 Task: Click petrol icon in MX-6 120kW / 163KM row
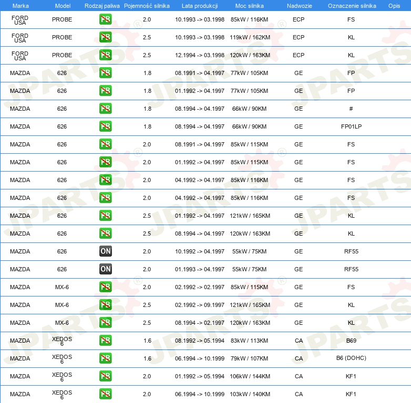(105, 322)
